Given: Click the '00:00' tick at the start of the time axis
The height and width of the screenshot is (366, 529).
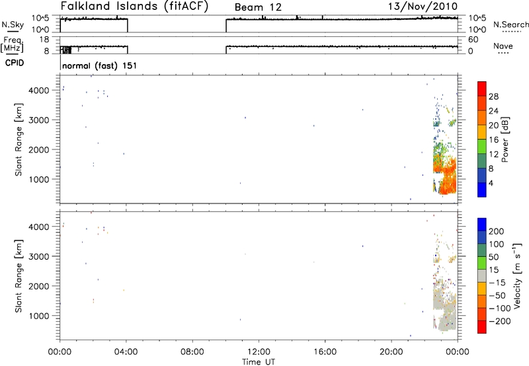Looking at the screenshot, I should pyautogui.click(x=60, y=352).
